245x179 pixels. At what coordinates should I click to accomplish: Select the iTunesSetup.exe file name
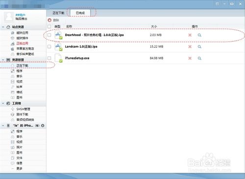pyautogui.click(x=77, y=58)
